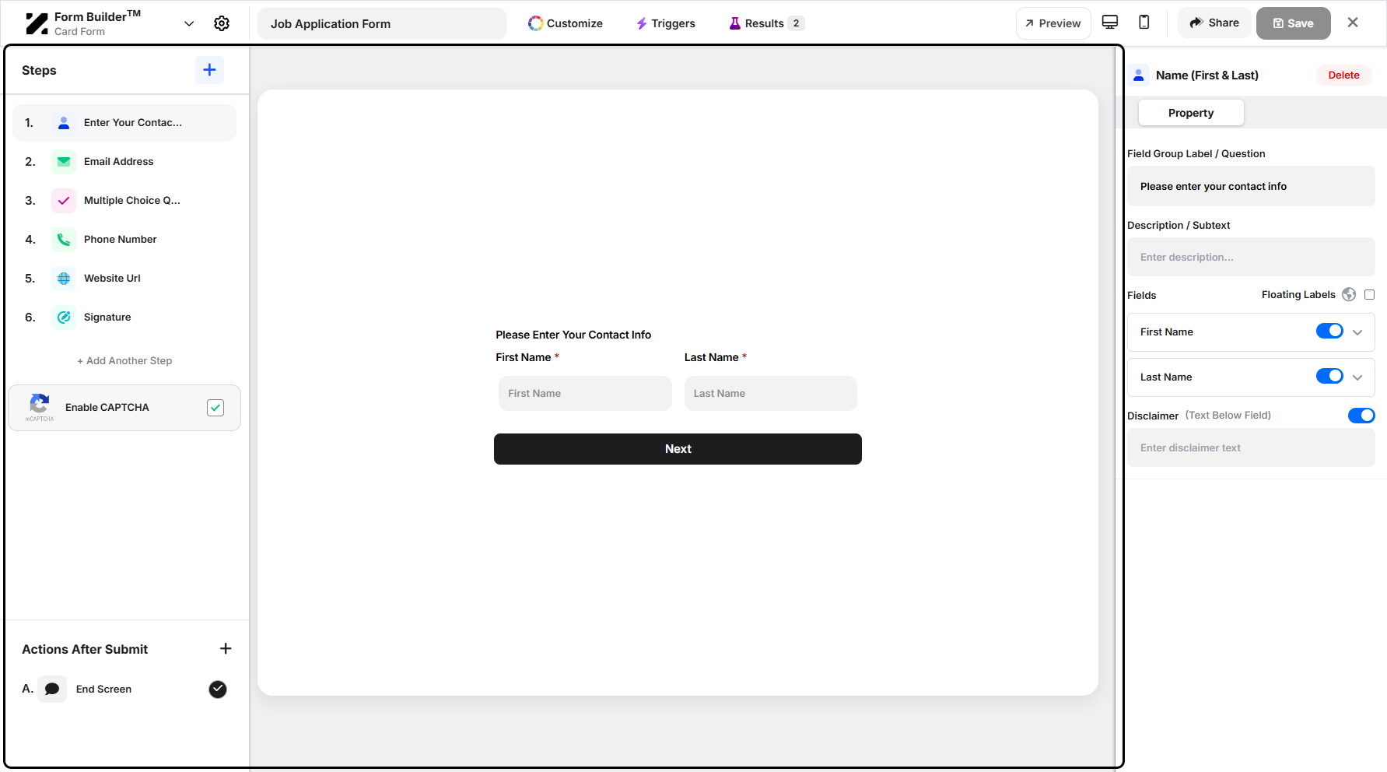Screen dimensions: 1387x772
Task: Toggle the Last Name field switch
Action: (1329, 377)
